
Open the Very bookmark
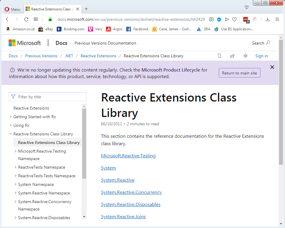[95, 29]
